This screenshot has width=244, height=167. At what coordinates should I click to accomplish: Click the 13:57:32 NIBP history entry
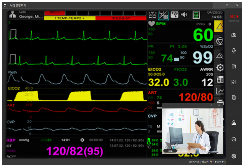(x=127, y=146)
